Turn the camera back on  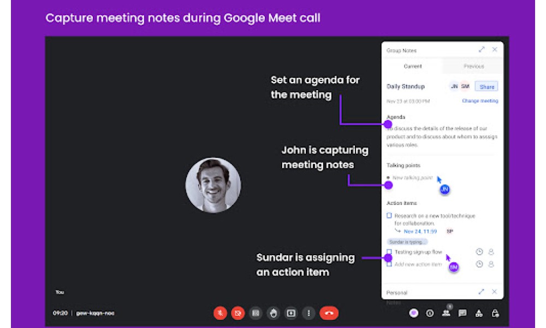click(238, 313)
